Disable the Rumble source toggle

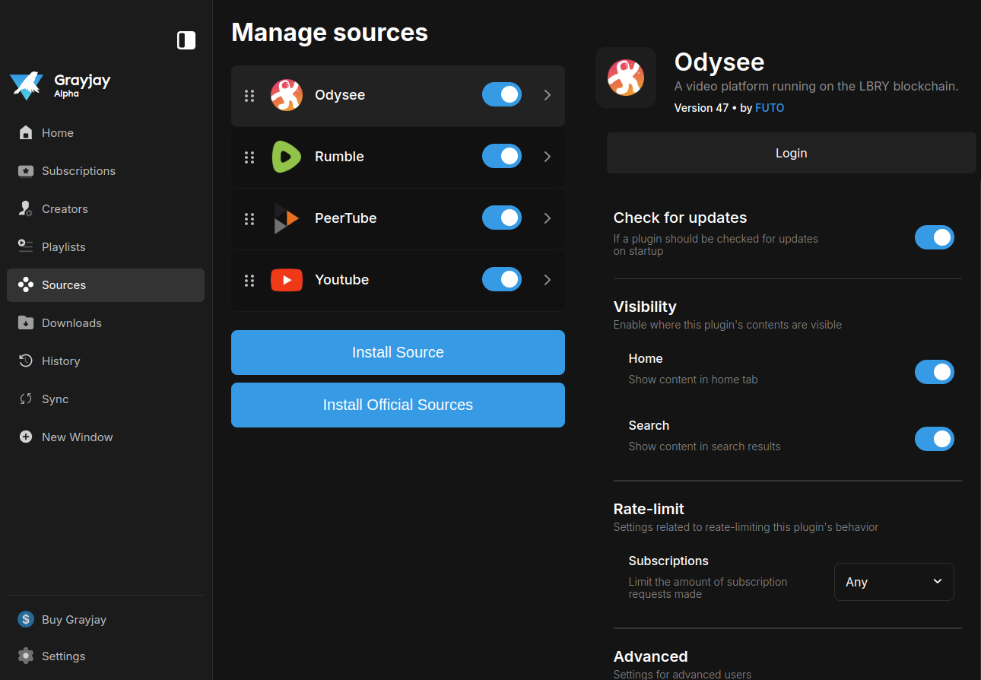point(502,156)
